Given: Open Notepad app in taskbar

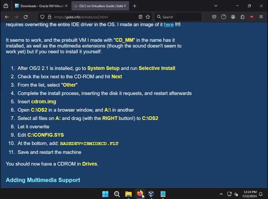Looking at the screenshot, I should pos(163,194).
